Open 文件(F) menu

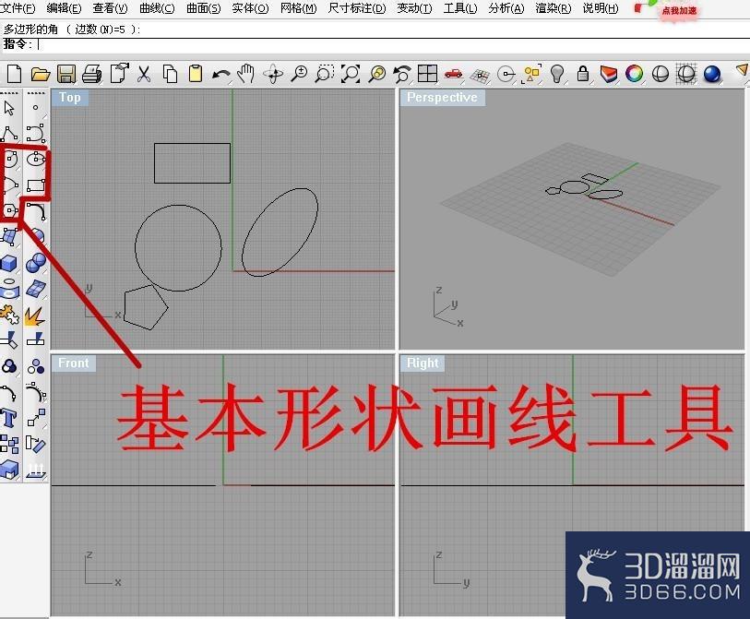[18, 8]
